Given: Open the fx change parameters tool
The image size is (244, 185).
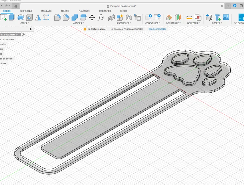Looking at the screenshot, I should [101, 17].
